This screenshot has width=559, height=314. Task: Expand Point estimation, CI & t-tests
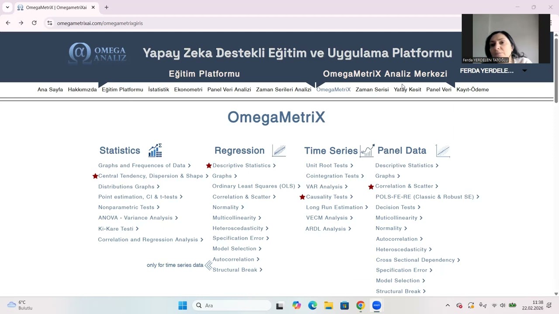(x=140, y=197)
